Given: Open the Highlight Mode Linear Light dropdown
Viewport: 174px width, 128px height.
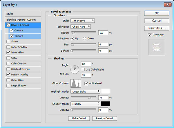Looking at the screenshot, I should [85, 91].
